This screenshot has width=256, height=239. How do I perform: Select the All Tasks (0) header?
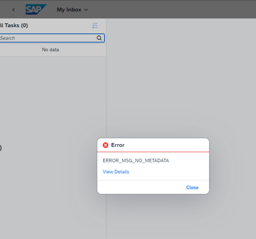point(14,25)
